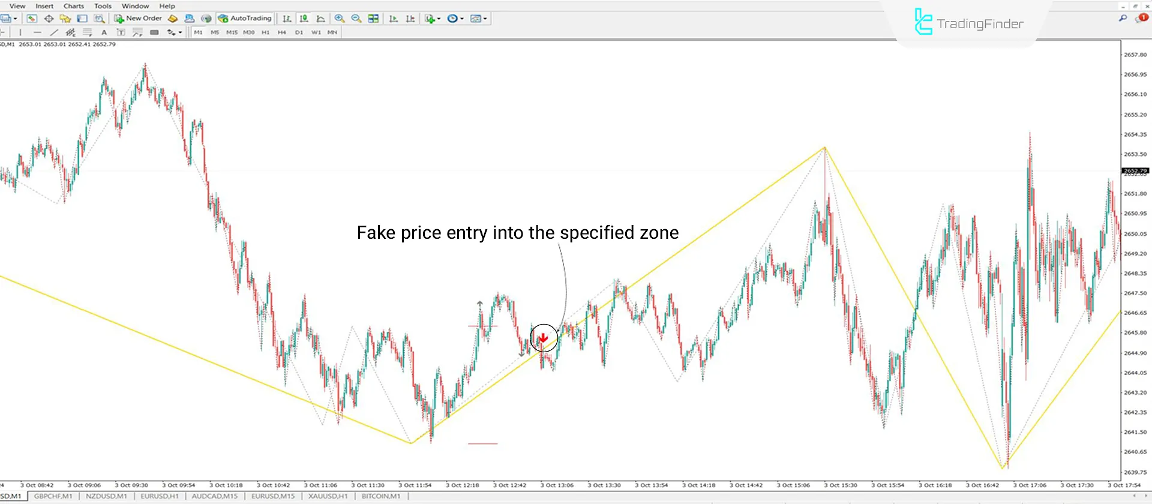Zoom in on the chart
The image size is (1152, 504).
pyautogui.click(x=340, y=19)
